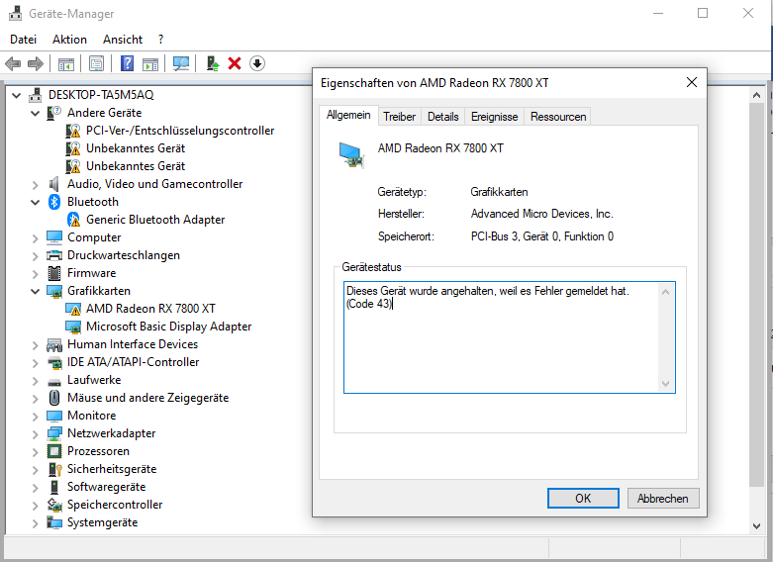Click the Mäuse und andere Zeigegeräte icon
This screenshot has width=773, height=562.
click(x=54, y=398)
